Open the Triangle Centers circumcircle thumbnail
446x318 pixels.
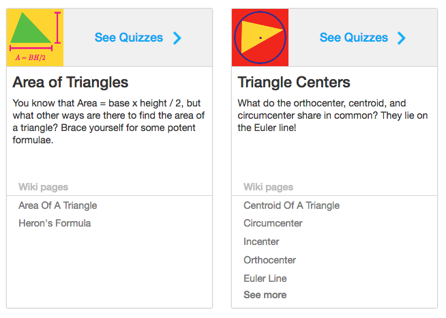pos(260,38)
